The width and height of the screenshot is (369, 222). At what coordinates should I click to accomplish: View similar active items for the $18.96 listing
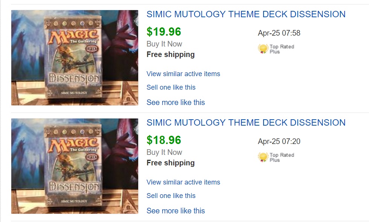183,182
